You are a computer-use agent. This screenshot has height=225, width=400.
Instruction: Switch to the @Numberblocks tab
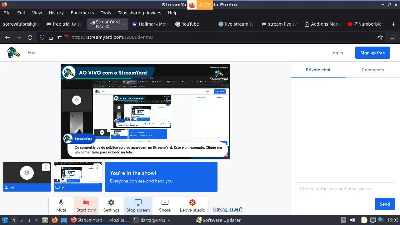(365, 24)
